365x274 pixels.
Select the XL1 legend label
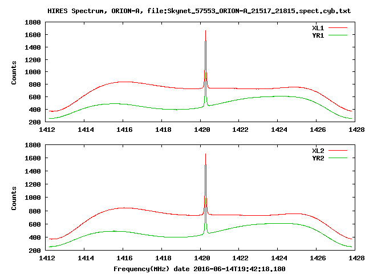(x=318, y=28)
